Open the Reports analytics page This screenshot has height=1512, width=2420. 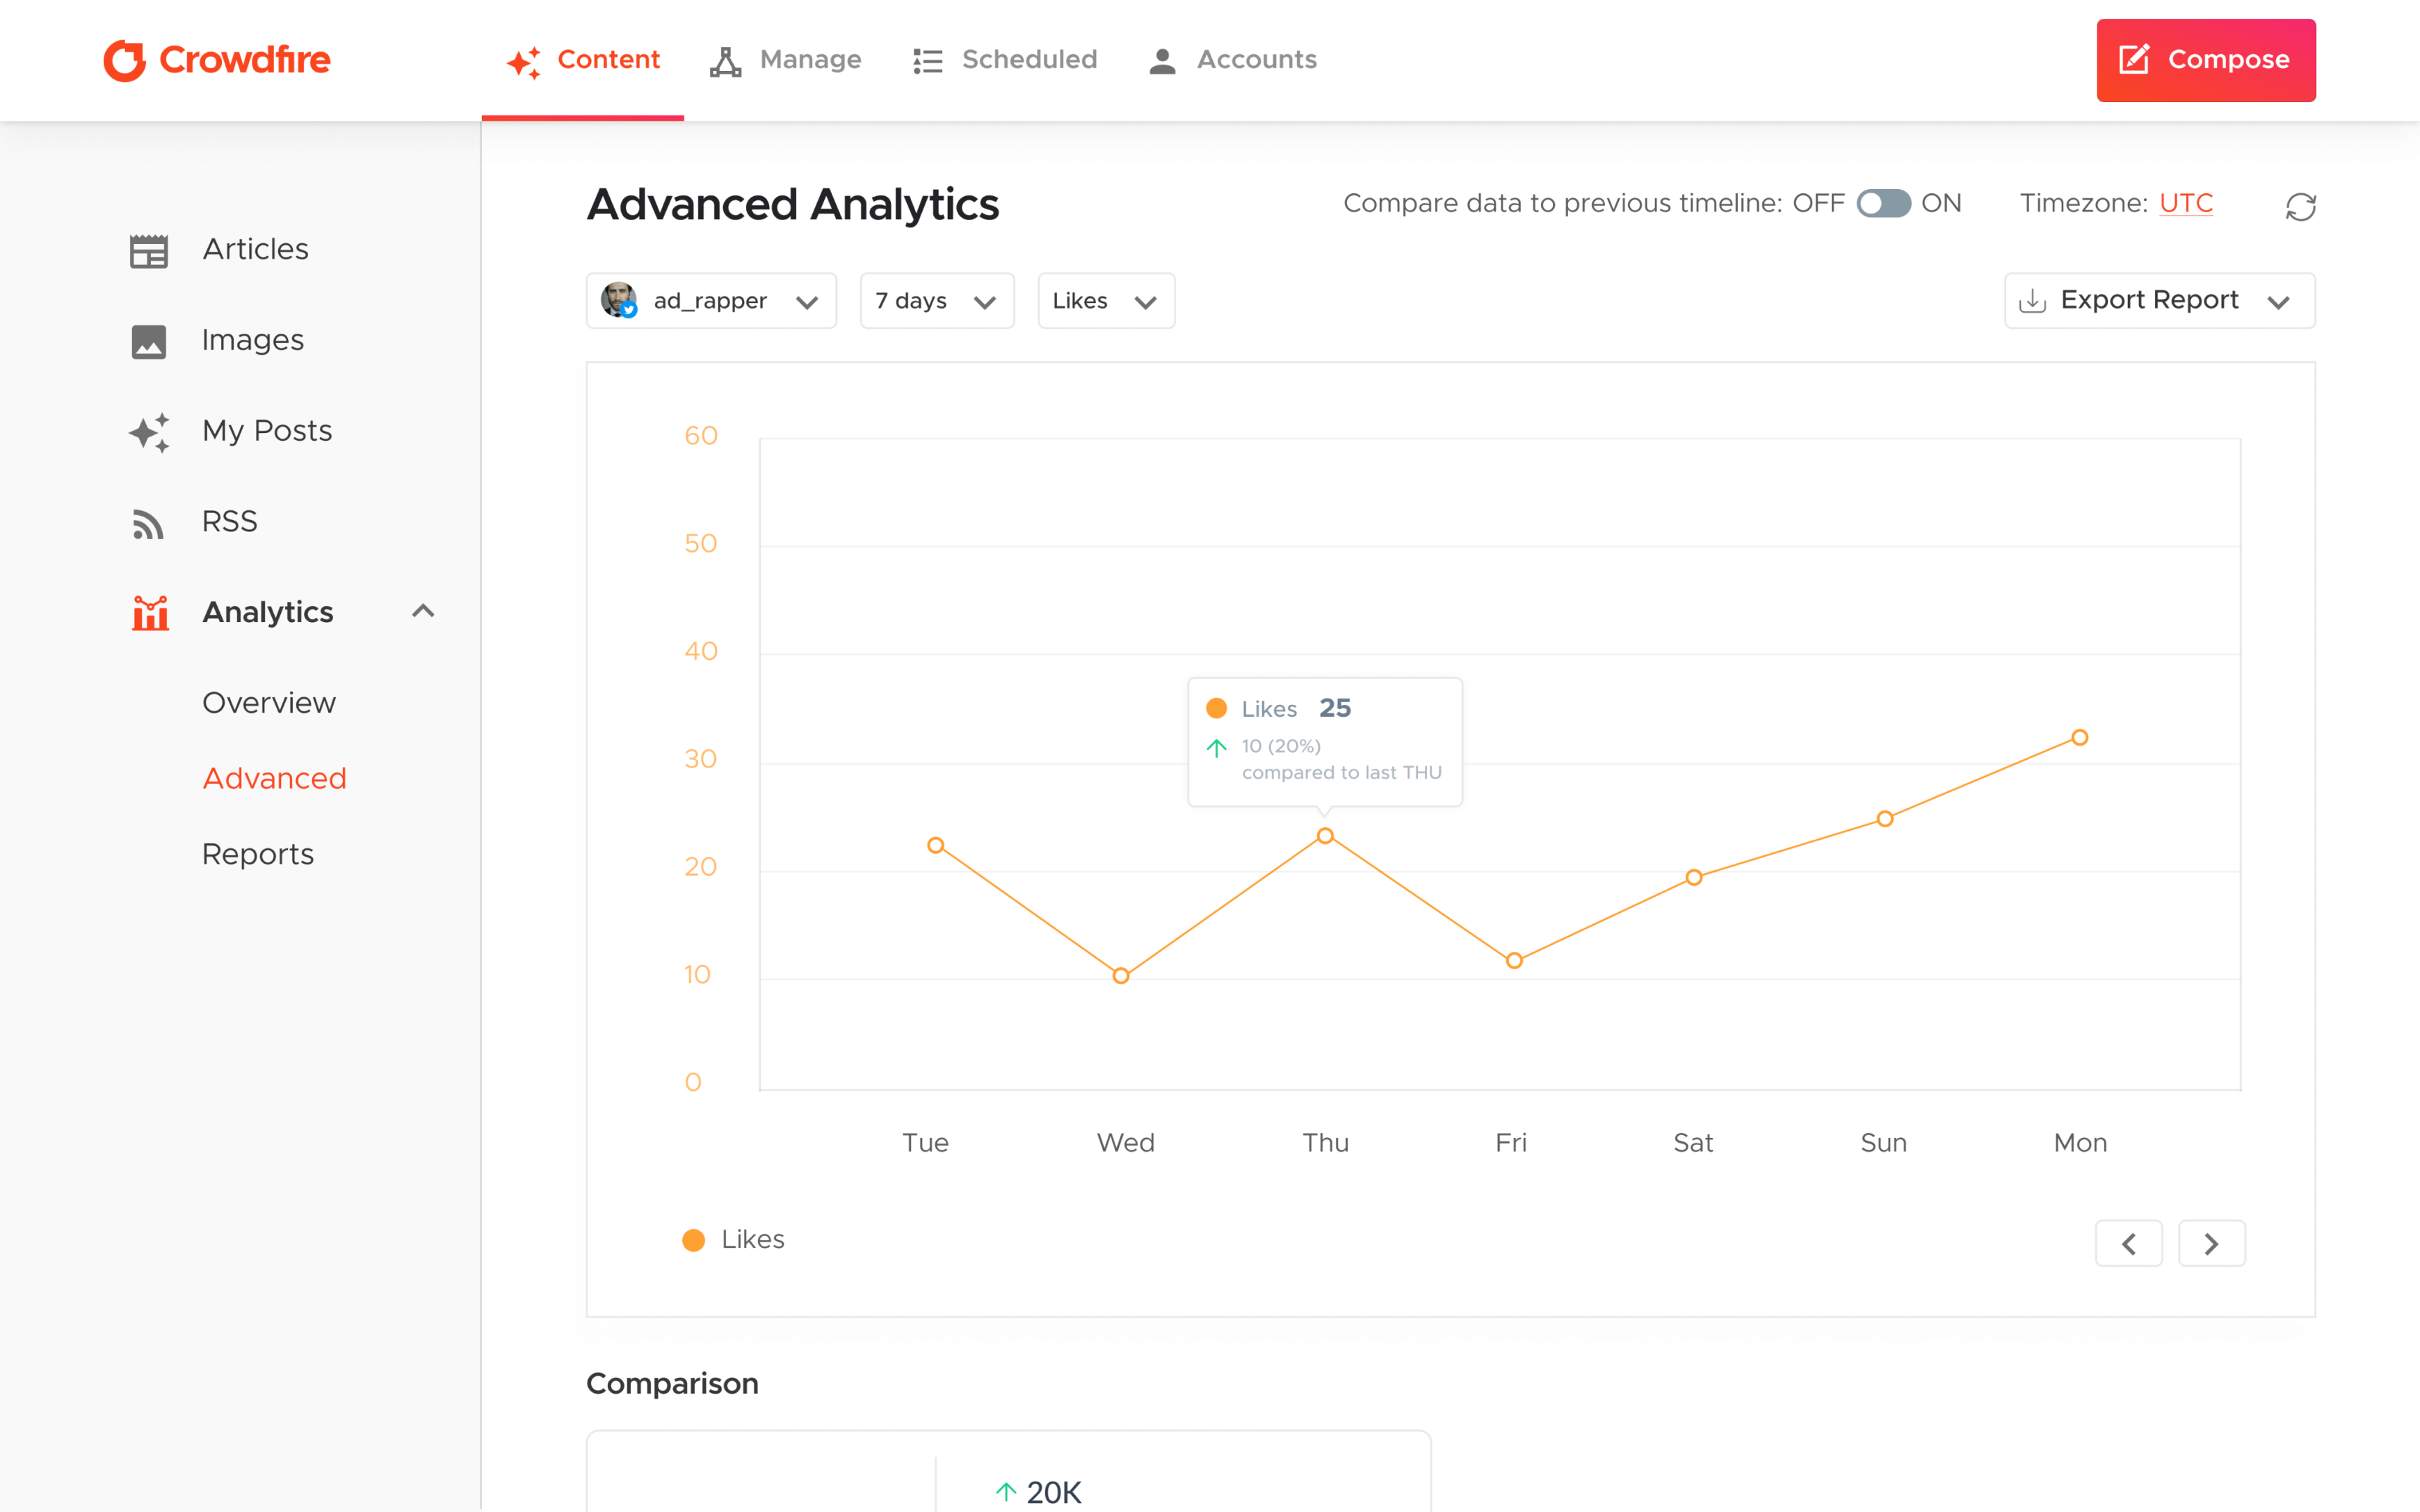tap(258, 854)
